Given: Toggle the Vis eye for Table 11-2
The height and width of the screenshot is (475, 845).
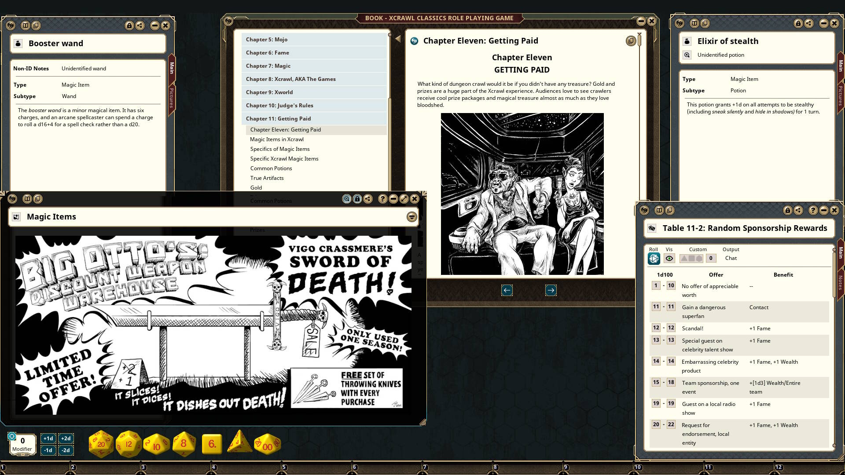Looking at the screenshot, I should click(669, 258).
